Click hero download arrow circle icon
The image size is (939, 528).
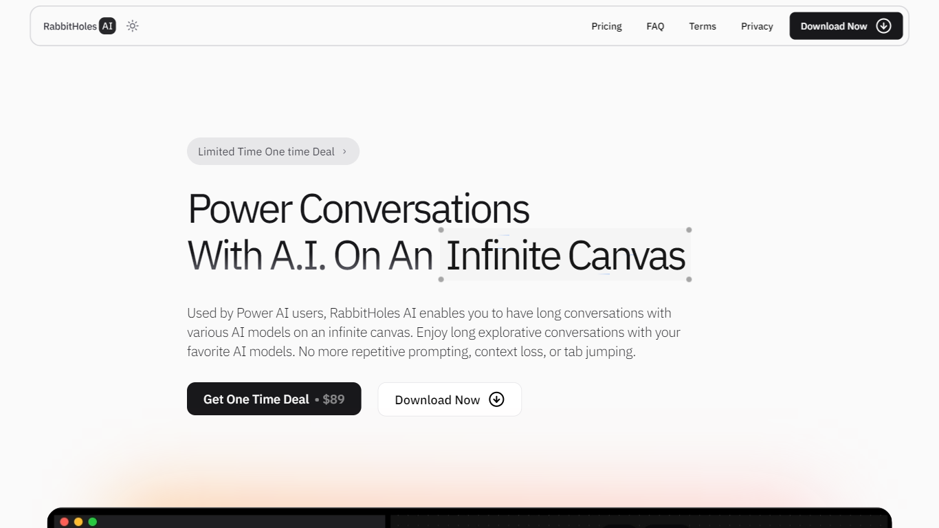coord(496,399)
